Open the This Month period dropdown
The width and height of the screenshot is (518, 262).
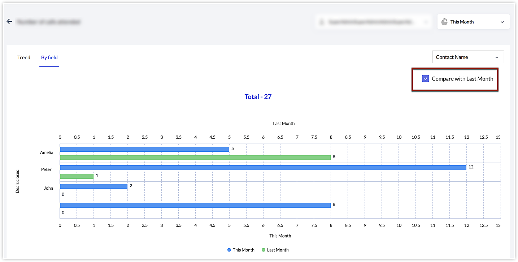pos(473,22)
